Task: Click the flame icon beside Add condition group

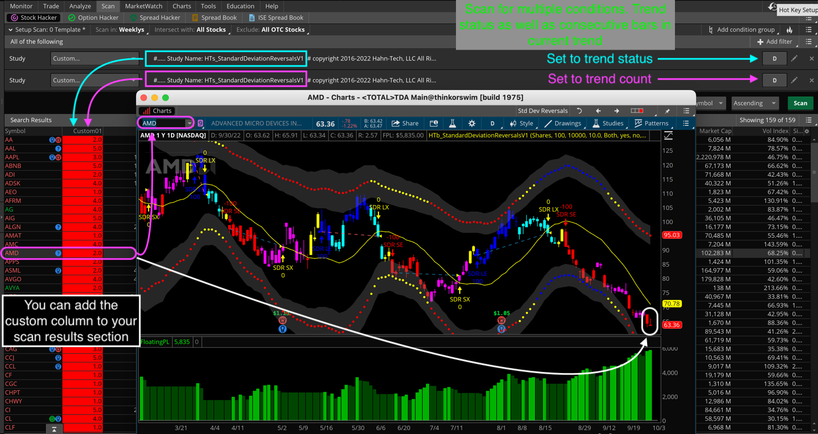Action: [789, 29]
